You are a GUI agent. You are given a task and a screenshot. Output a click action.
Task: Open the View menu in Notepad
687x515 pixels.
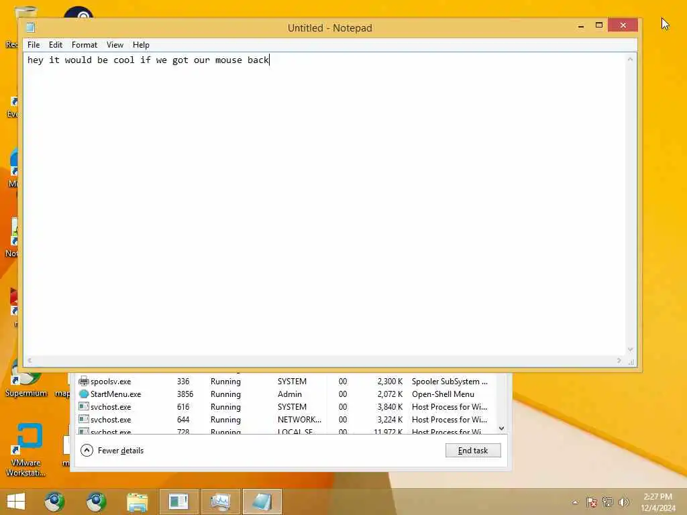(115, 45)
